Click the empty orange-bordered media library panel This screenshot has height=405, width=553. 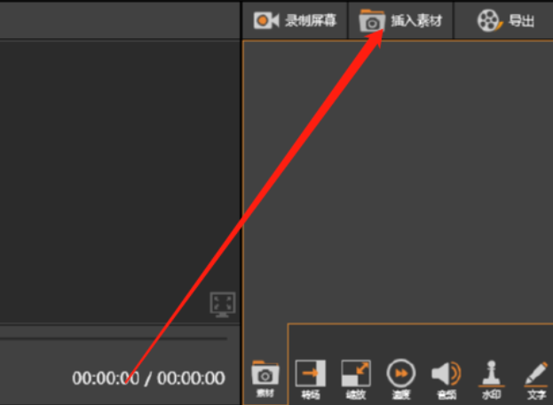[x=398, y=182]
